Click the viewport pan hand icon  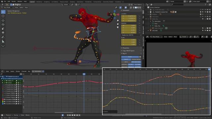[x=118, y=24]
